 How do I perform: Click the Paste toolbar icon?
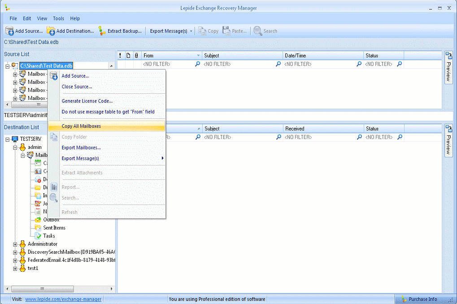coord(226,30)
